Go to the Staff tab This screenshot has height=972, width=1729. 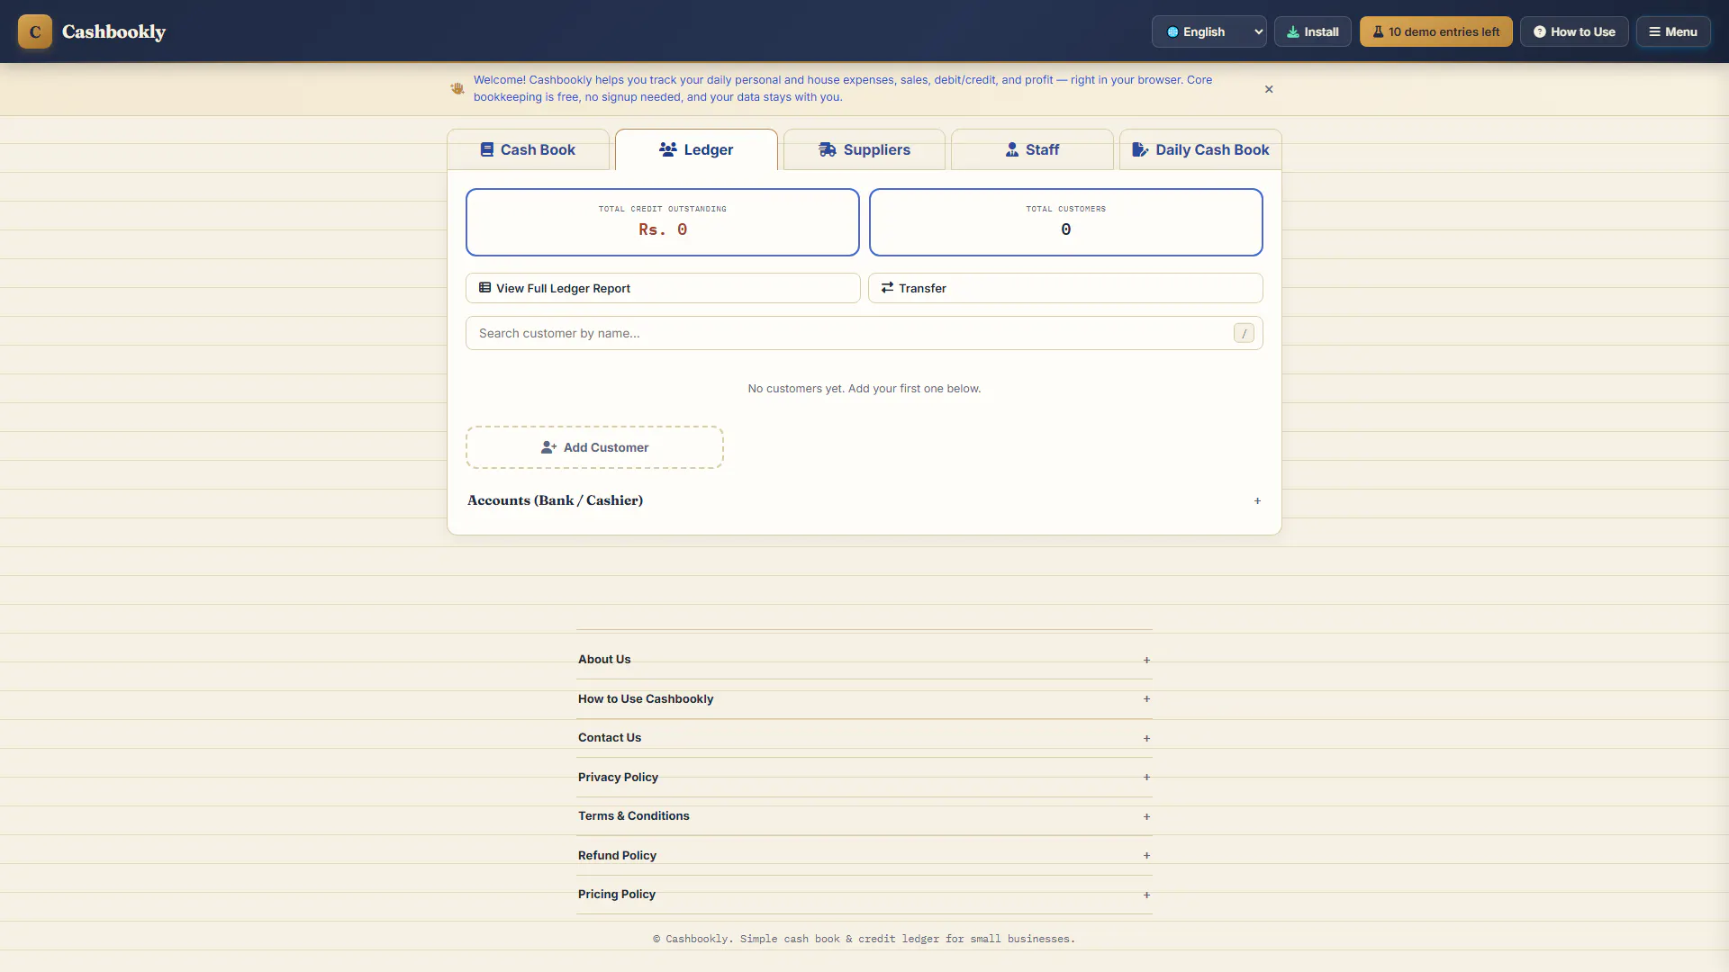click(1032, 149)
